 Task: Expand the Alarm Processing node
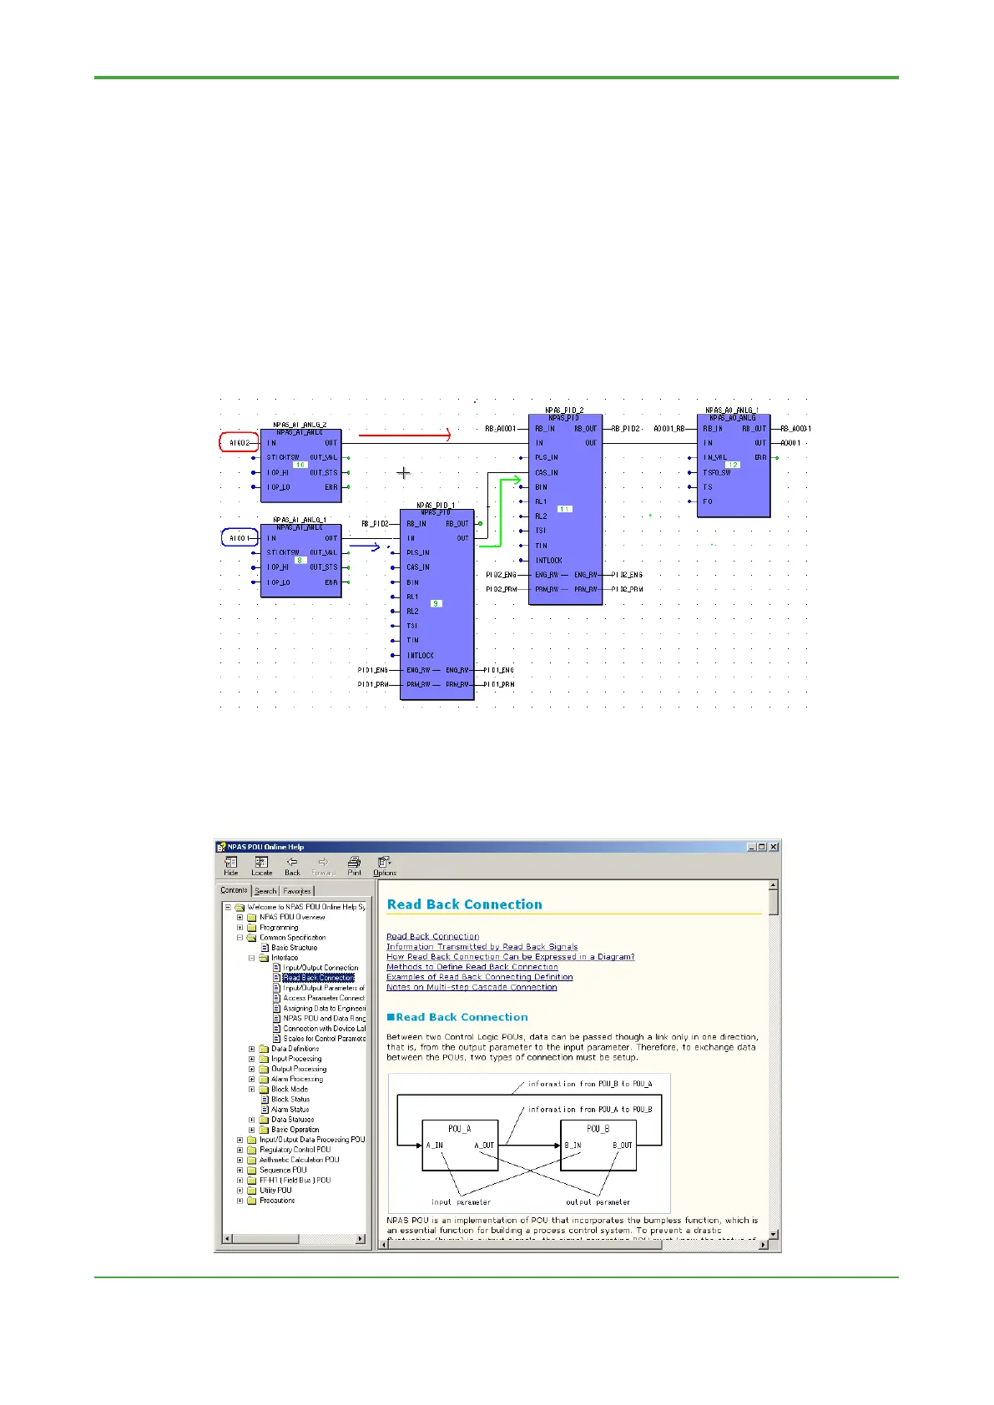point(252,1079)
